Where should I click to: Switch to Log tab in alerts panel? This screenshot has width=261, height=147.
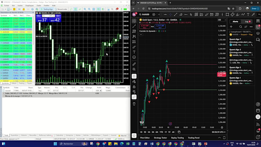(x=248, y=21)
